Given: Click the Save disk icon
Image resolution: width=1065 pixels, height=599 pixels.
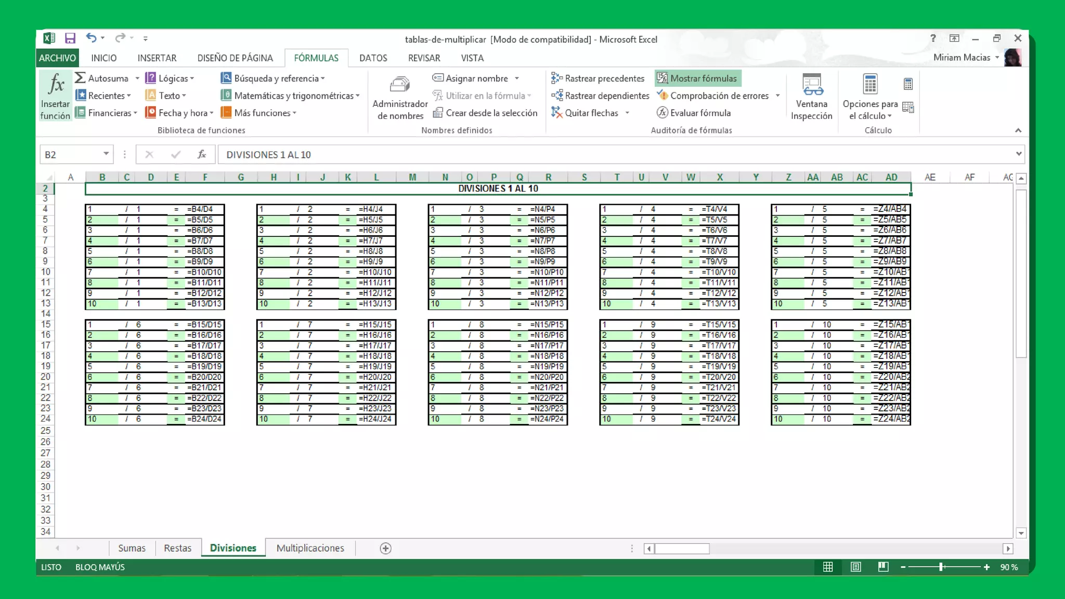Looking at the screenshot, I should coord(70,38).
